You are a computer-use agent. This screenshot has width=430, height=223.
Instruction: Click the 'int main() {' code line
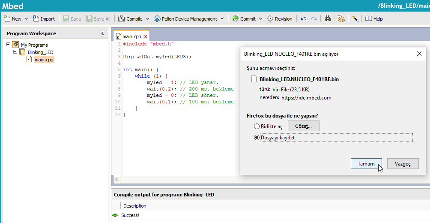[140, 70]
